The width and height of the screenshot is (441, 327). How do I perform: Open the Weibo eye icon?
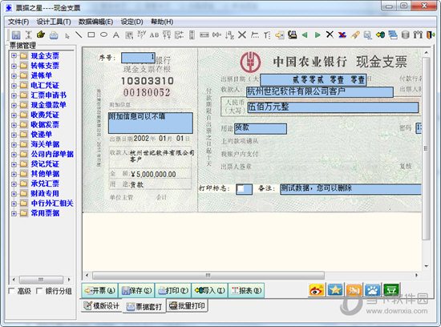coord(317,290)
